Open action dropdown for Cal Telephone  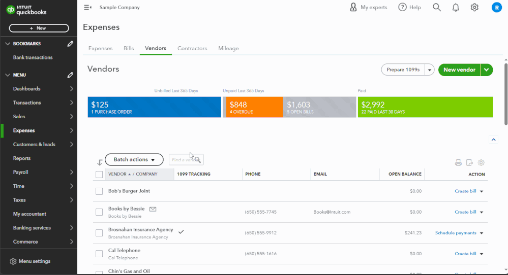click(482, 254)
